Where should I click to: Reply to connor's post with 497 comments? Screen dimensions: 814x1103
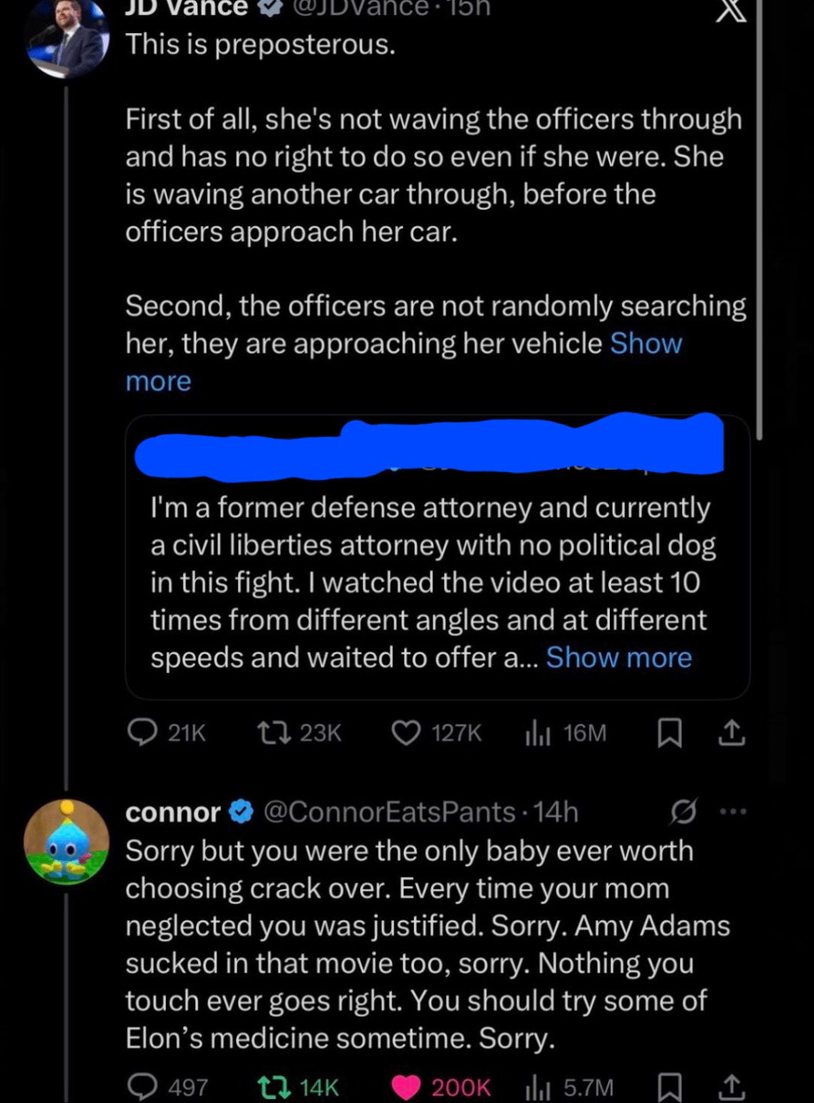[x=142, y=1086]
